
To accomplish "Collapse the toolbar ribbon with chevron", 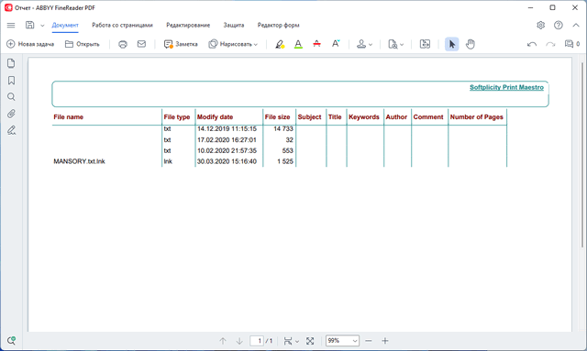I will 576,25.
